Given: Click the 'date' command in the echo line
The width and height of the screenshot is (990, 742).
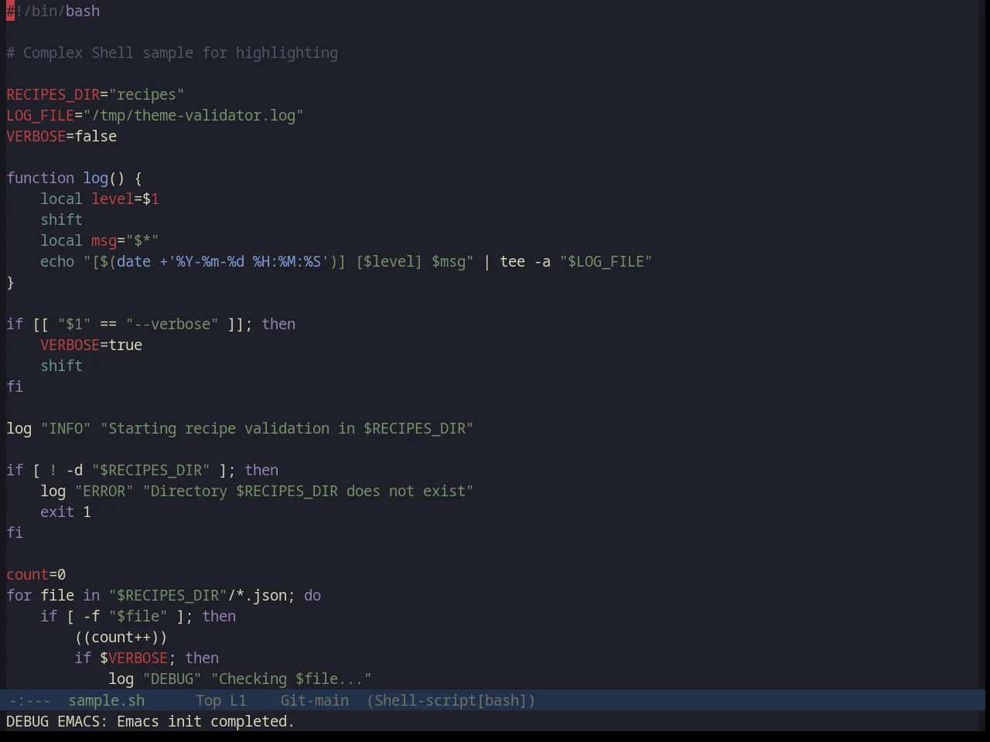Looking at the screenshot, I should pos(134,261).
